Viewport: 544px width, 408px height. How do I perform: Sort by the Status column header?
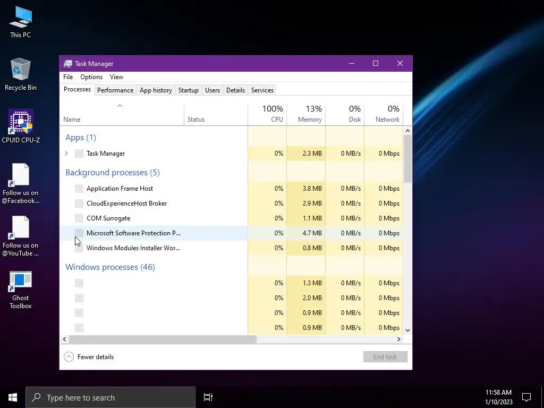[x=216, y=115]
